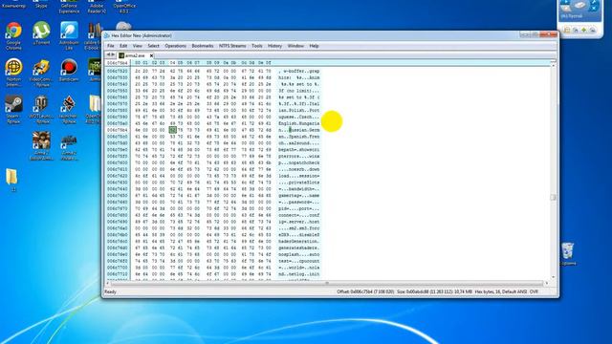612x344 pixels.
Task: Click the highlighted hex byte 52 in row 006c75b4
Action: click(x=173, y=130)
